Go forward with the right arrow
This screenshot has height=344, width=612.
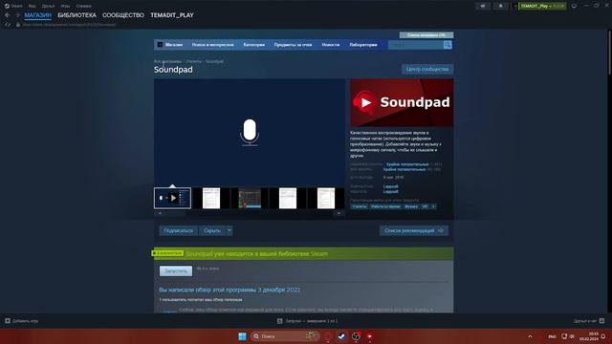[17, 15]
